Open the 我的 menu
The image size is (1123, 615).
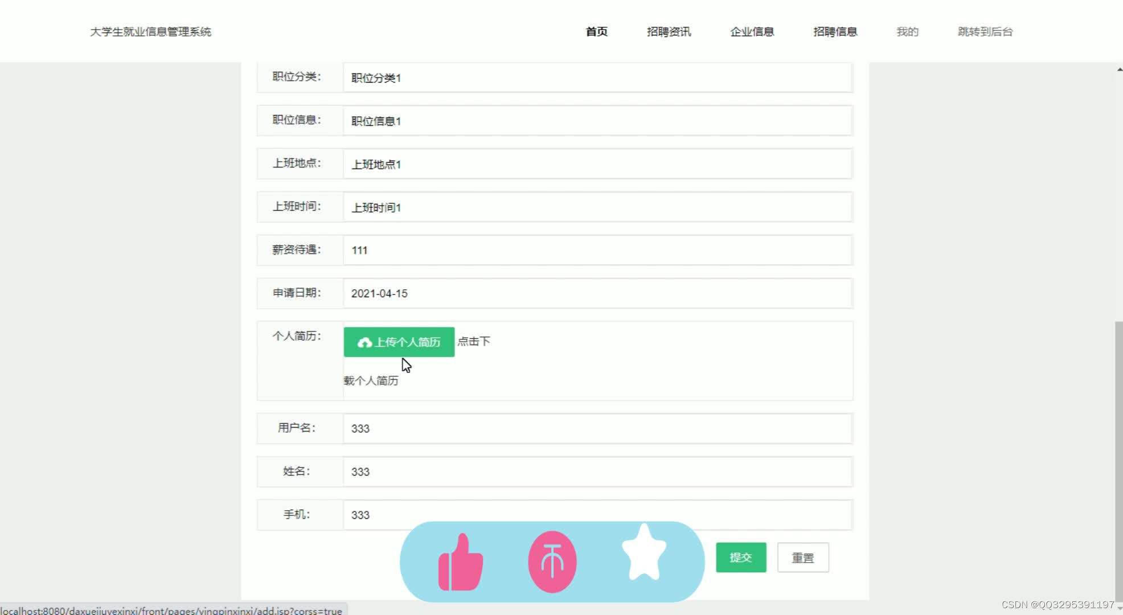coord(907,31)
